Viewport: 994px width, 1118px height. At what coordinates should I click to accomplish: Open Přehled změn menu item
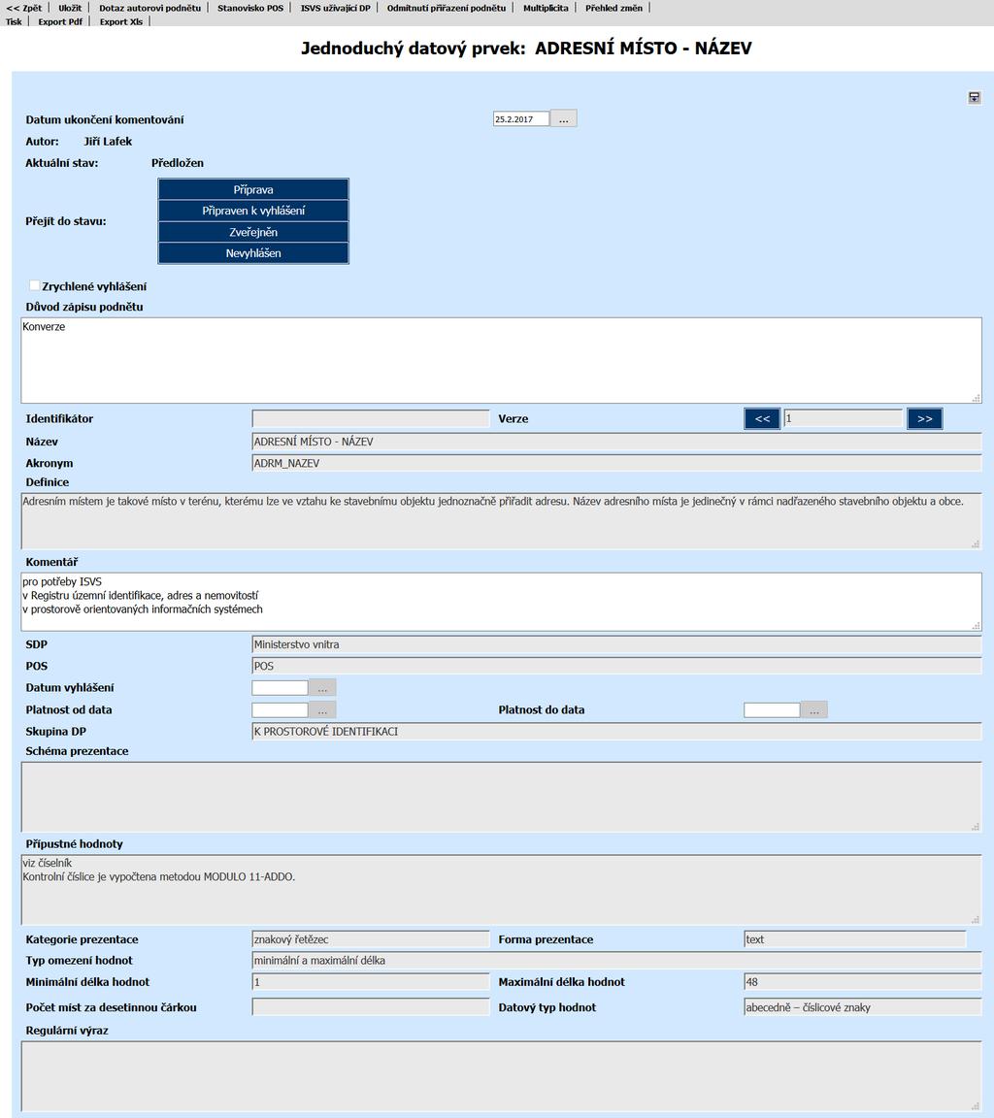[x=613, y=8]
